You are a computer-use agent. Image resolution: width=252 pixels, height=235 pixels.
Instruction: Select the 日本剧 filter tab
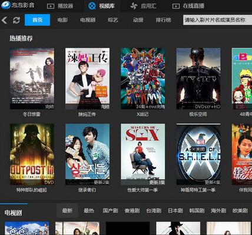click(x=175, y=211)
